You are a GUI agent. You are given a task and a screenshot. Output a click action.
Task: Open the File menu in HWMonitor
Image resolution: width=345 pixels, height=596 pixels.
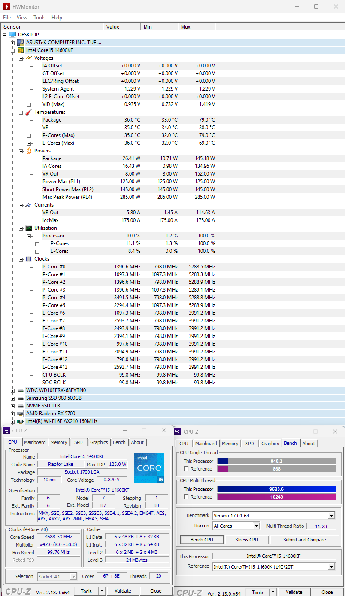tap(7, 18)
